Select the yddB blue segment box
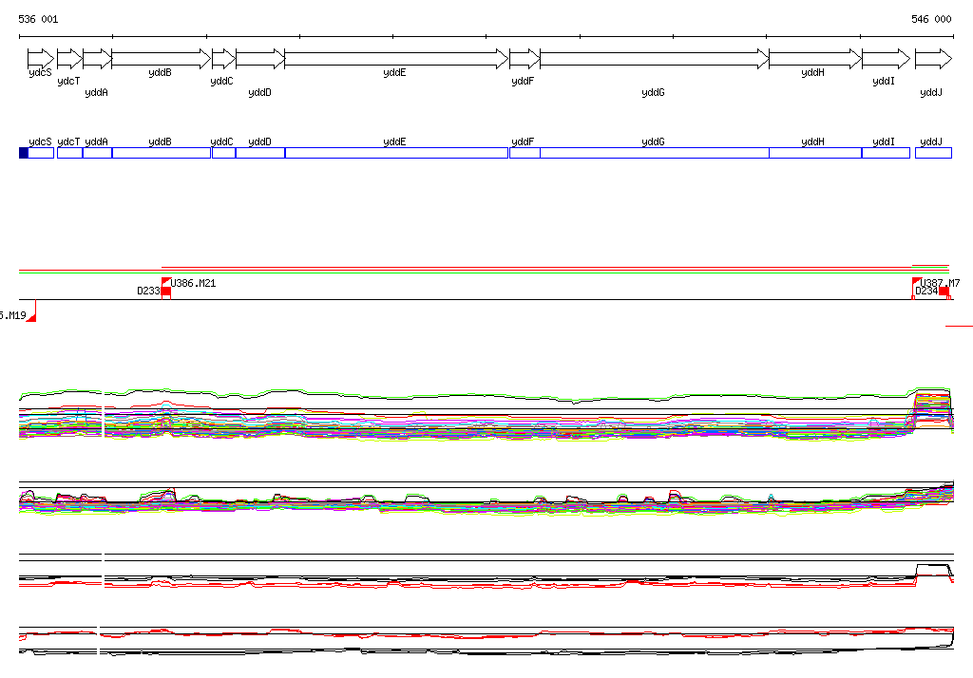This screenshot has height=678, width=973. click(162, 153)
